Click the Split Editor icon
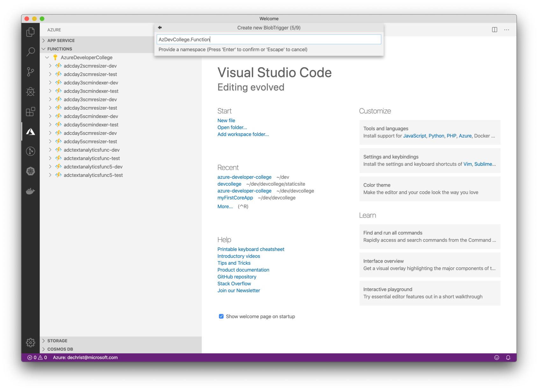Image resolution: width=538 pixels, height=390 pixels. pos(494,30)
